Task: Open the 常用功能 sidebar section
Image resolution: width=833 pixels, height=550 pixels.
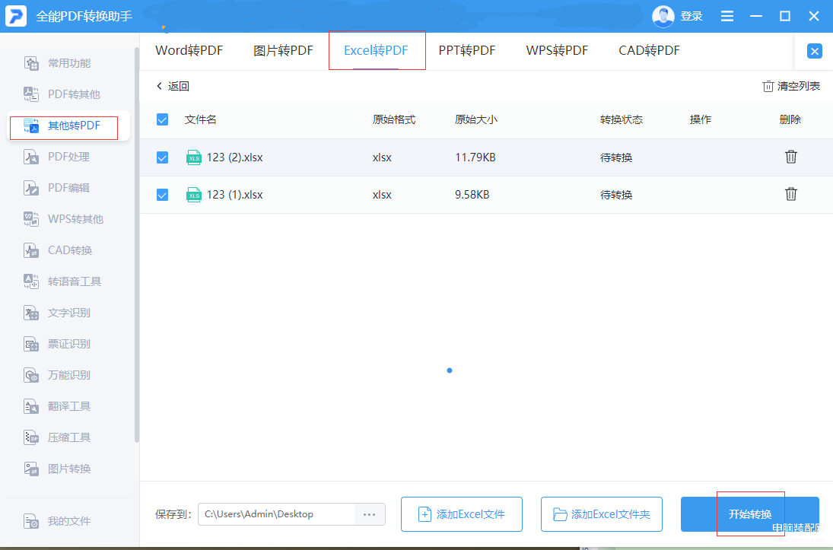Action: [x=58, y=63]
